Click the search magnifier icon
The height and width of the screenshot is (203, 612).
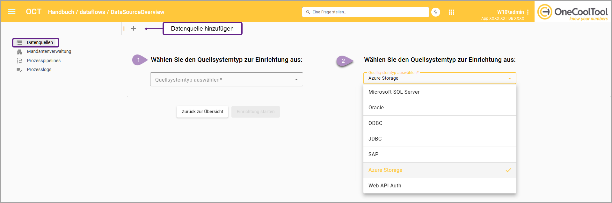pos(308,12)
